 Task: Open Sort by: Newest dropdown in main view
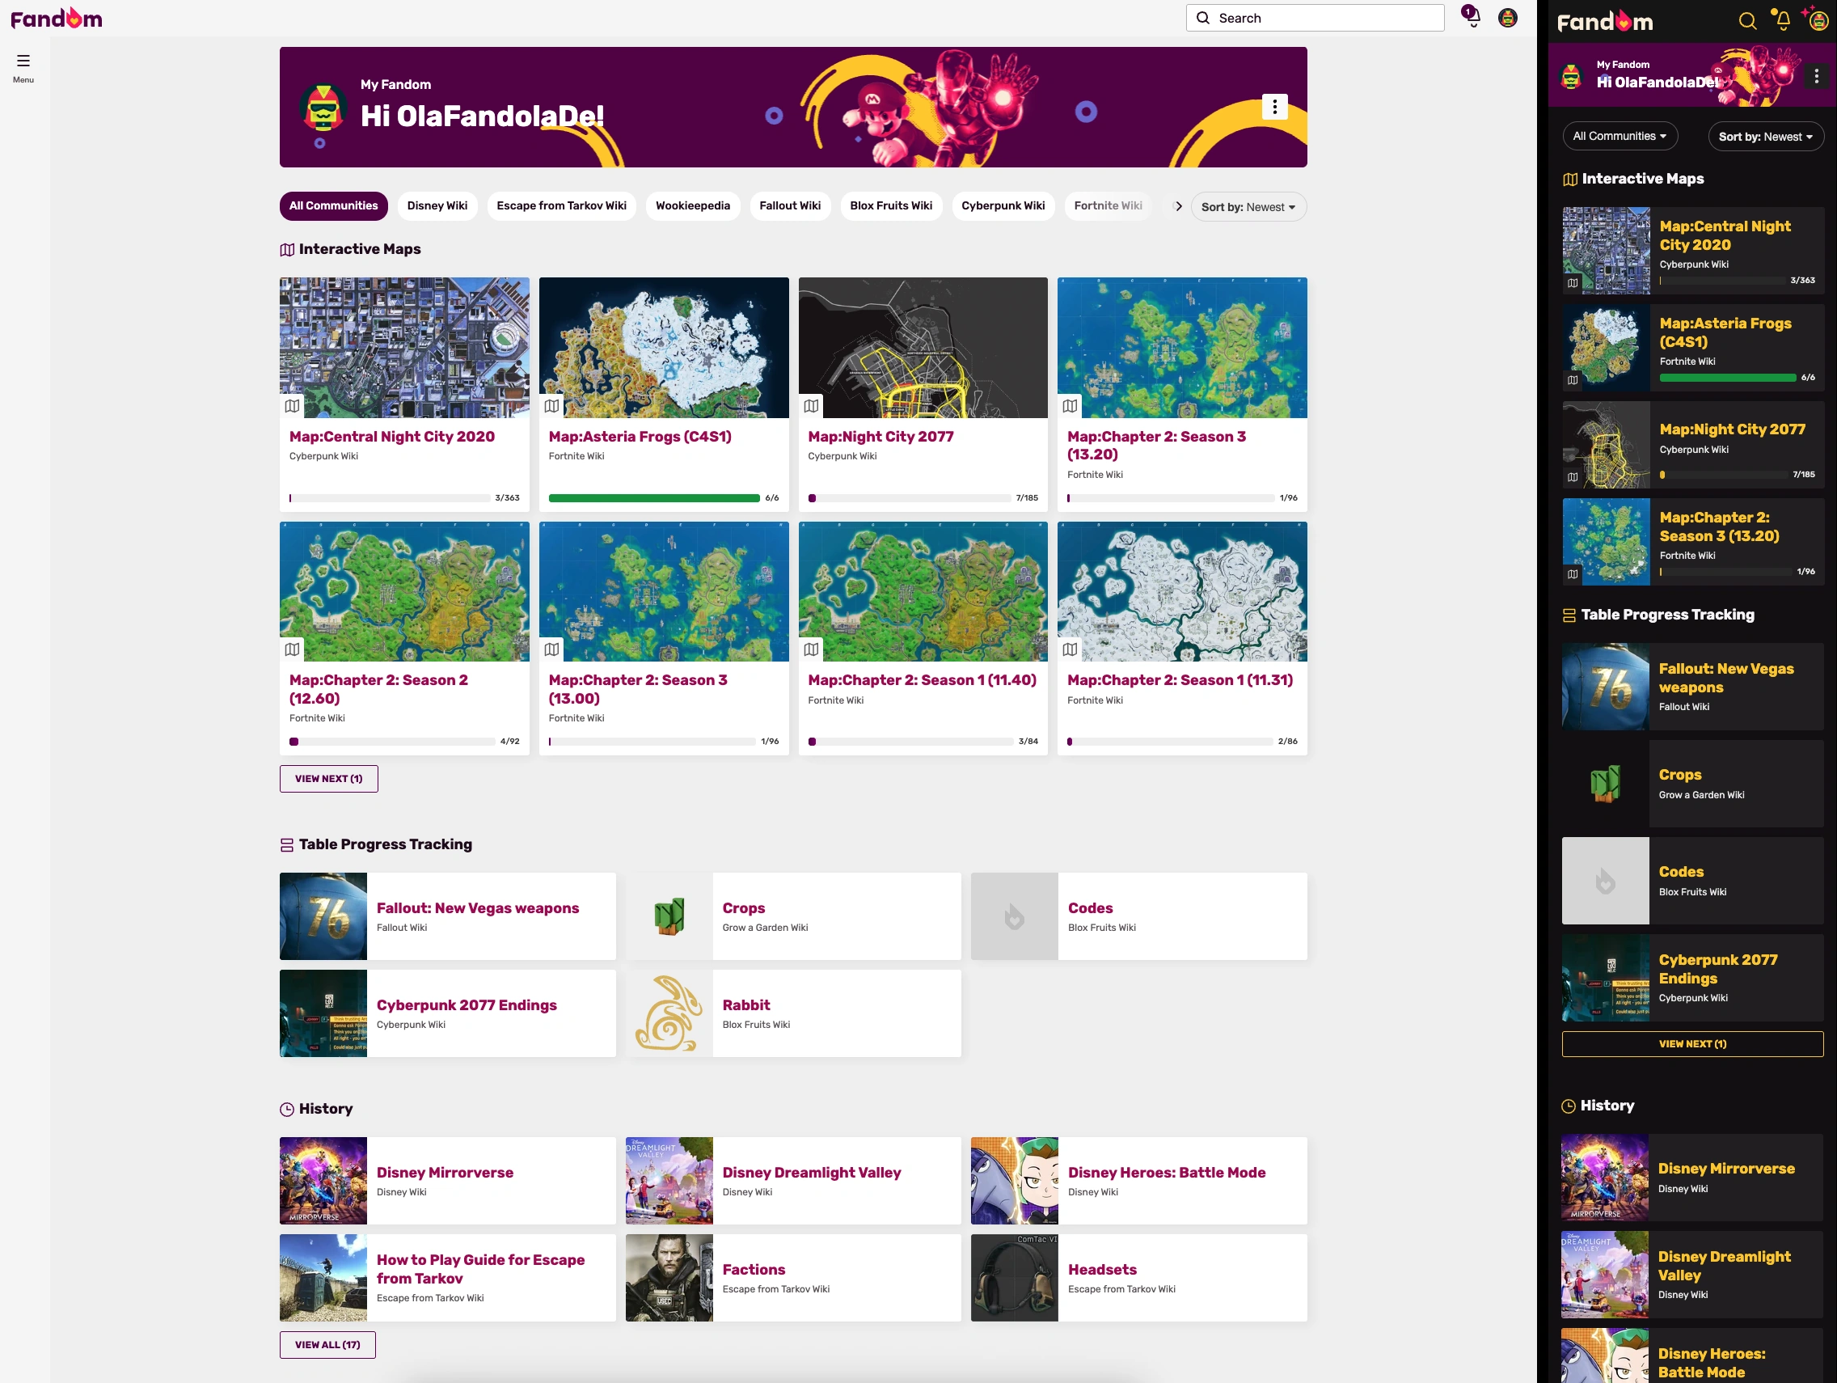click(1248, 207)
